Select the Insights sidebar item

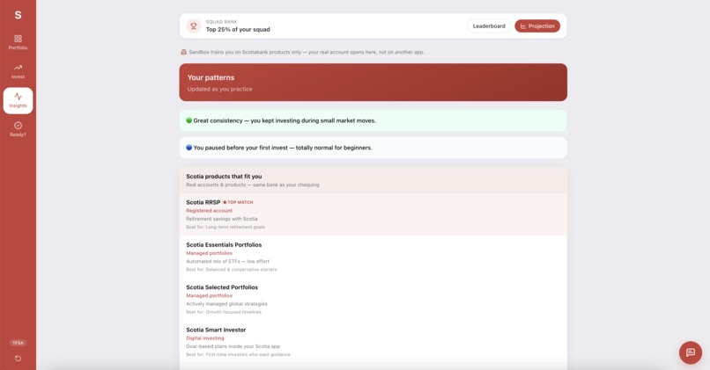pyautogui.click(x=18, y=100)
